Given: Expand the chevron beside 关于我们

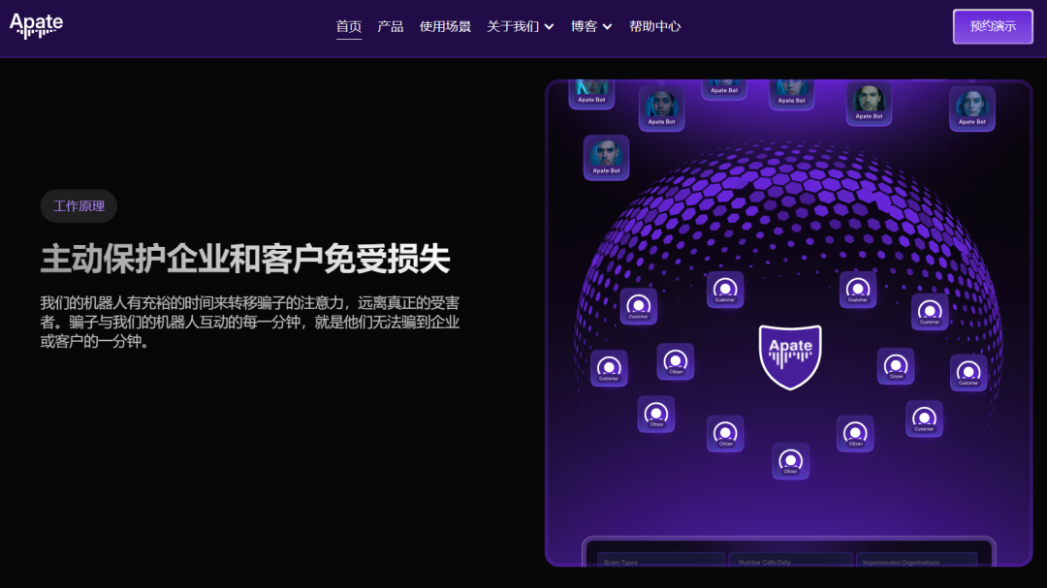Looking at the screenshot, I should (549, 27).
